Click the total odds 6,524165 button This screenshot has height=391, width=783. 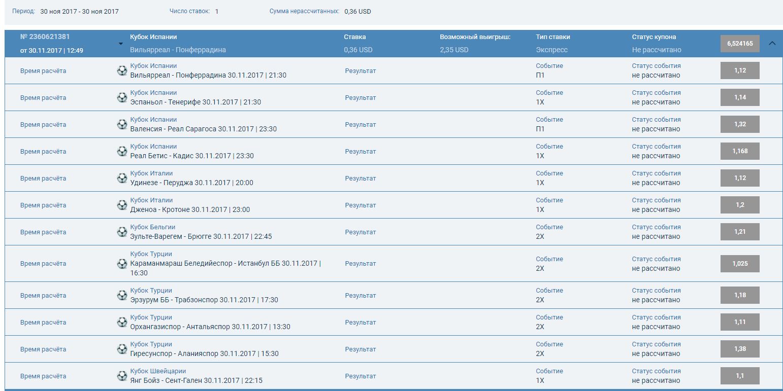click(x=740, y=44)
